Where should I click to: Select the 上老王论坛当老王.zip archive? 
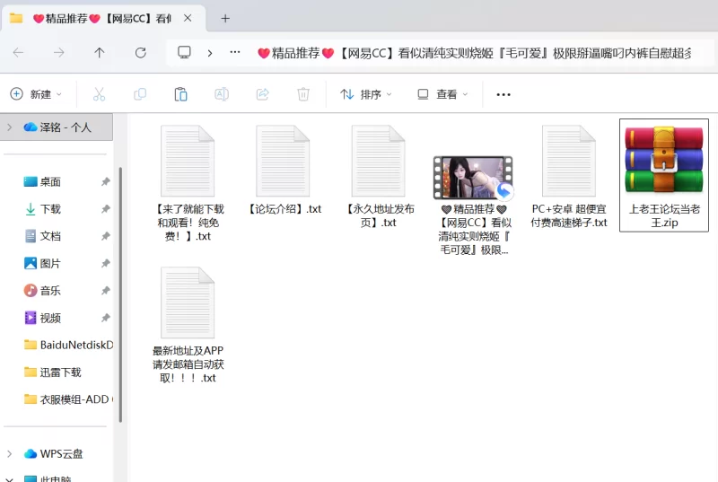click(x=664, y=175)
